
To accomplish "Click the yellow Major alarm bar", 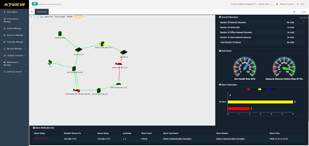I will tap(260, 102).
